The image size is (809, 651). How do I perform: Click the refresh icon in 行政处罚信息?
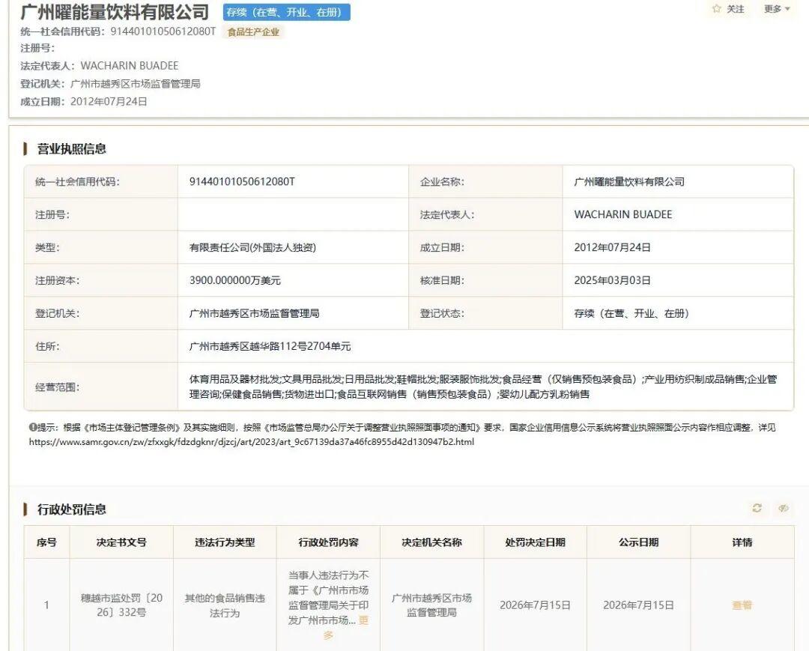(757, 508)
